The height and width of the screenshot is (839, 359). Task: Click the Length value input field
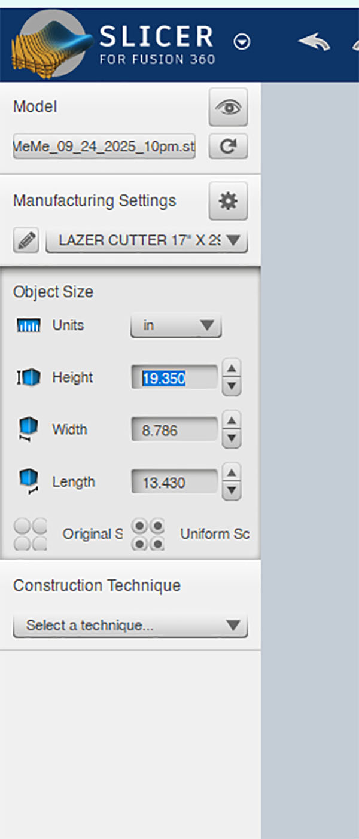[174, 482]
